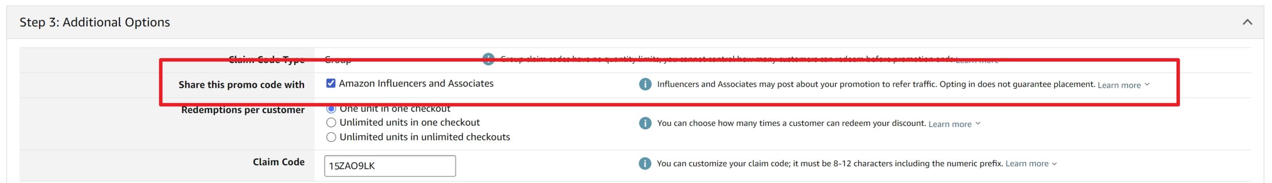
Task: Open Learn more about Influencers placement
Action: pos(1119,85)
